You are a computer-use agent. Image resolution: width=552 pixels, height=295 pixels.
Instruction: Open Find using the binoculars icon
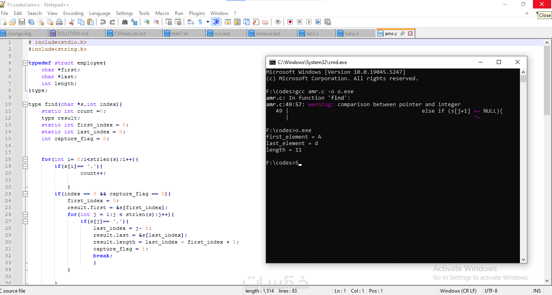click(125, 22)
